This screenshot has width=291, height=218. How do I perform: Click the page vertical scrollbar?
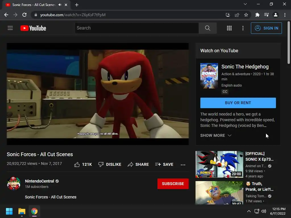[x=289, y=43]
